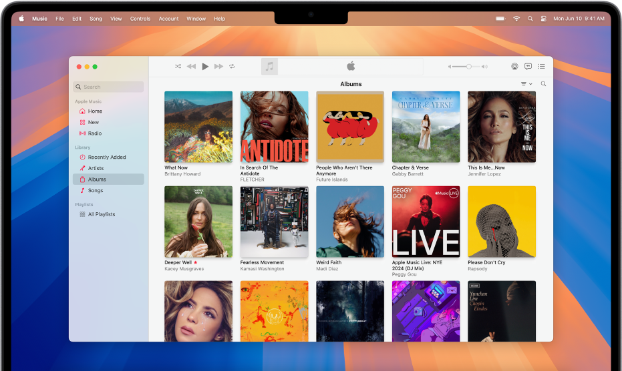Go back to the previous track
622x371 pixels.
click(x=191, y=67)
